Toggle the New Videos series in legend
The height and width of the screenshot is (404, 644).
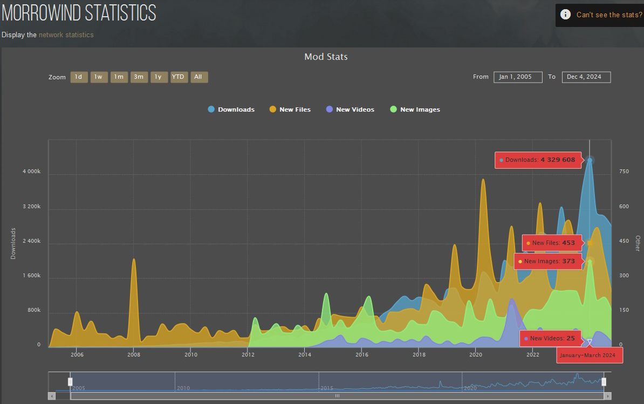(351, 109)
